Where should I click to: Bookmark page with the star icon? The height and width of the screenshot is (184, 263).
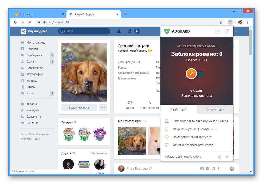221,22
